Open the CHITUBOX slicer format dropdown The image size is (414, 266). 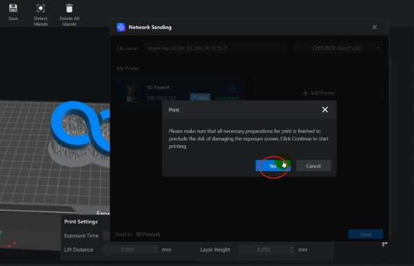338,48
